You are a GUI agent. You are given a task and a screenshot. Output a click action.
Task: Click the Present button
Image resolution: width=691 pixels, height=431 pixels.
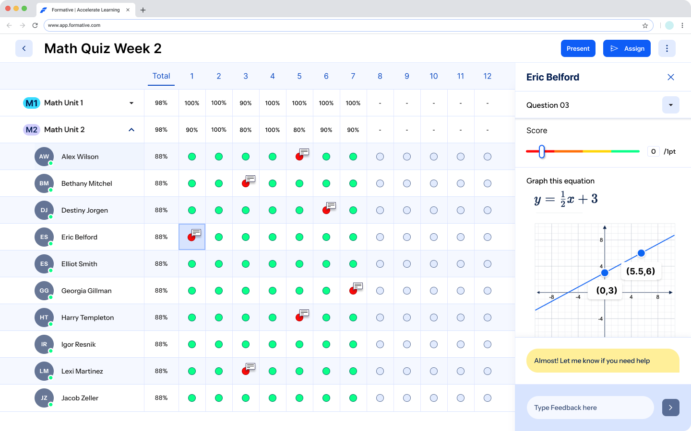[x=578, y=48]
